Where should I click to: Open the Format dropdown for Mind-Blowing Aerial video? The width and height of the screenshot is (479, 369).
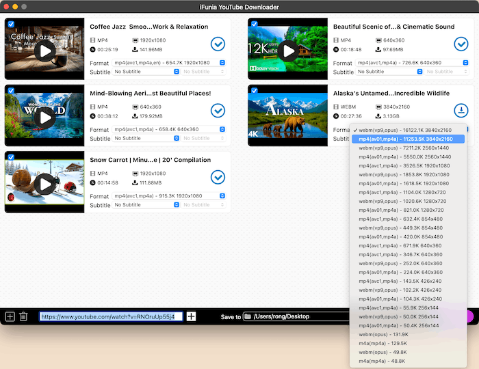tap(169, 129)
